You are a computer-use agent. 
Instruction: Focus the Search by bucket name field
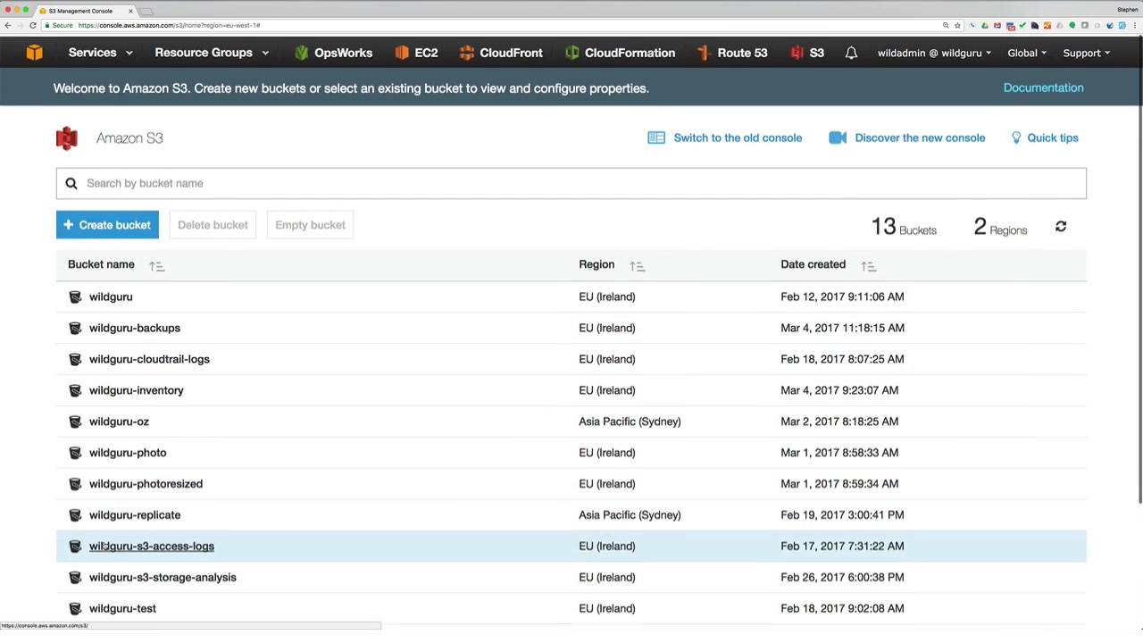[x=571, y=183]
